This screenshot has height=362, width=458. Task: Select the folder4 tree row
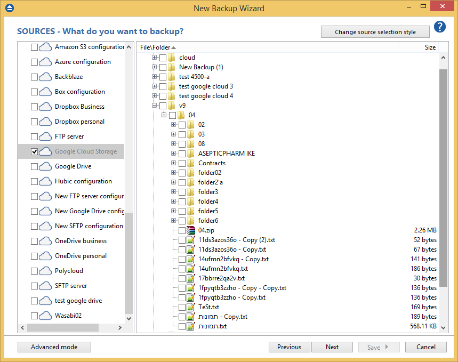[x=208, y=202]
